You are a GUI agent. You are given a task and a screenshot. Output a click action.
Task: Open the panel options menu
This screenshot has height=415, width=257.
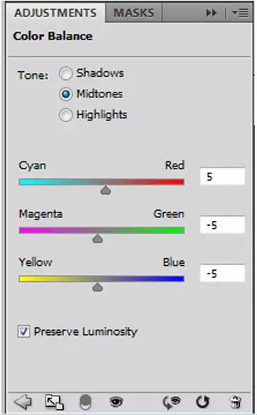(240, 12)
